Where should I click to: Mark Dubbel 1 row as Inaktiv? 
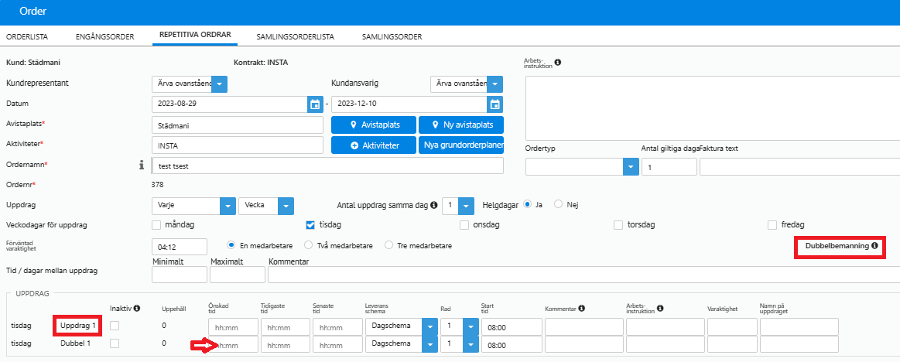point(115,343)
